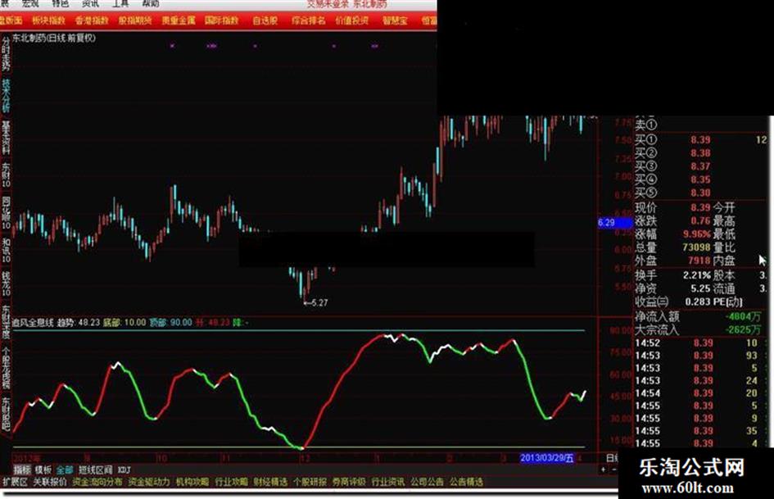This screenshot has width=774, height=499.
Task: Click the 6.29 price axis marker
Action: pyautogui.click(x=615, y=223)
